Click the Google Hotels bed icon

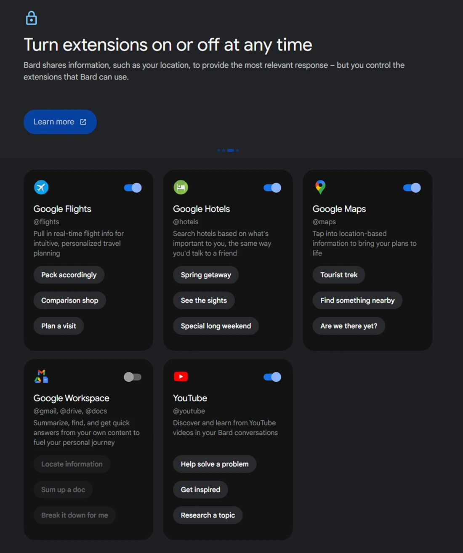point(181,187)
